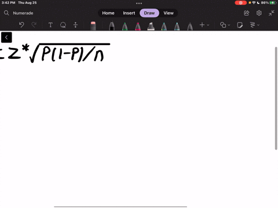This screenshot has width=278, height=208.
Task: Select the Text mode tool
Action: (50, 25)
